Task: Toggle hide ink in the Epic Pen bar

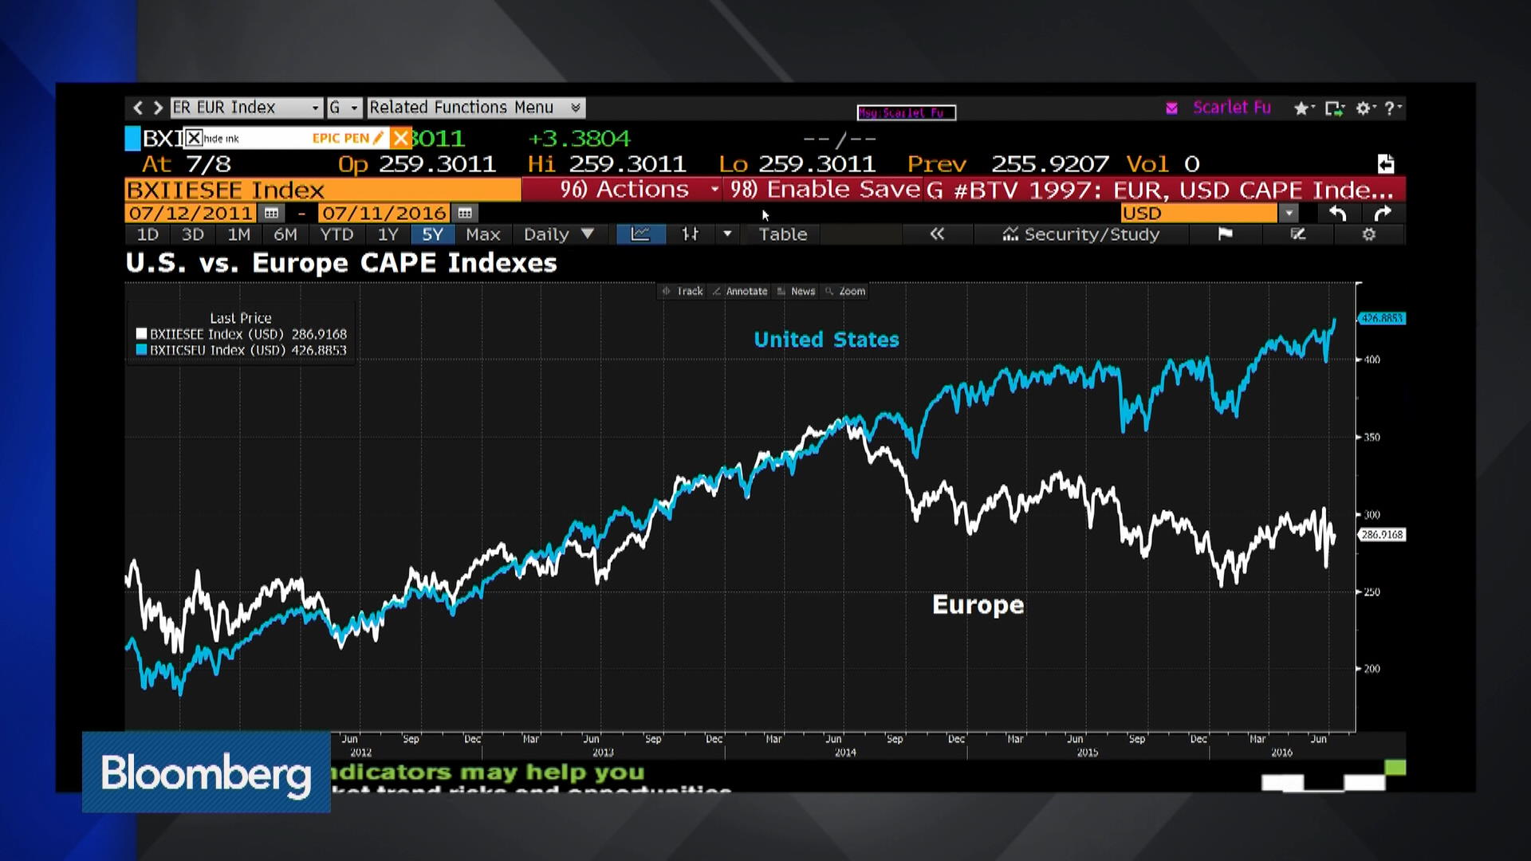Action: [194, 137]
